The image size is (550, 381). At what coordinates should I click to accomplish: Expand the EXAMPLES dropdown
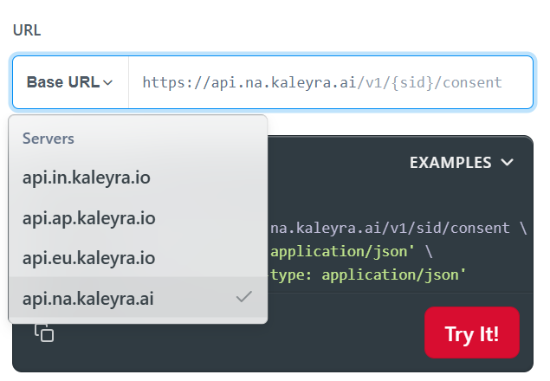point(462,163)
